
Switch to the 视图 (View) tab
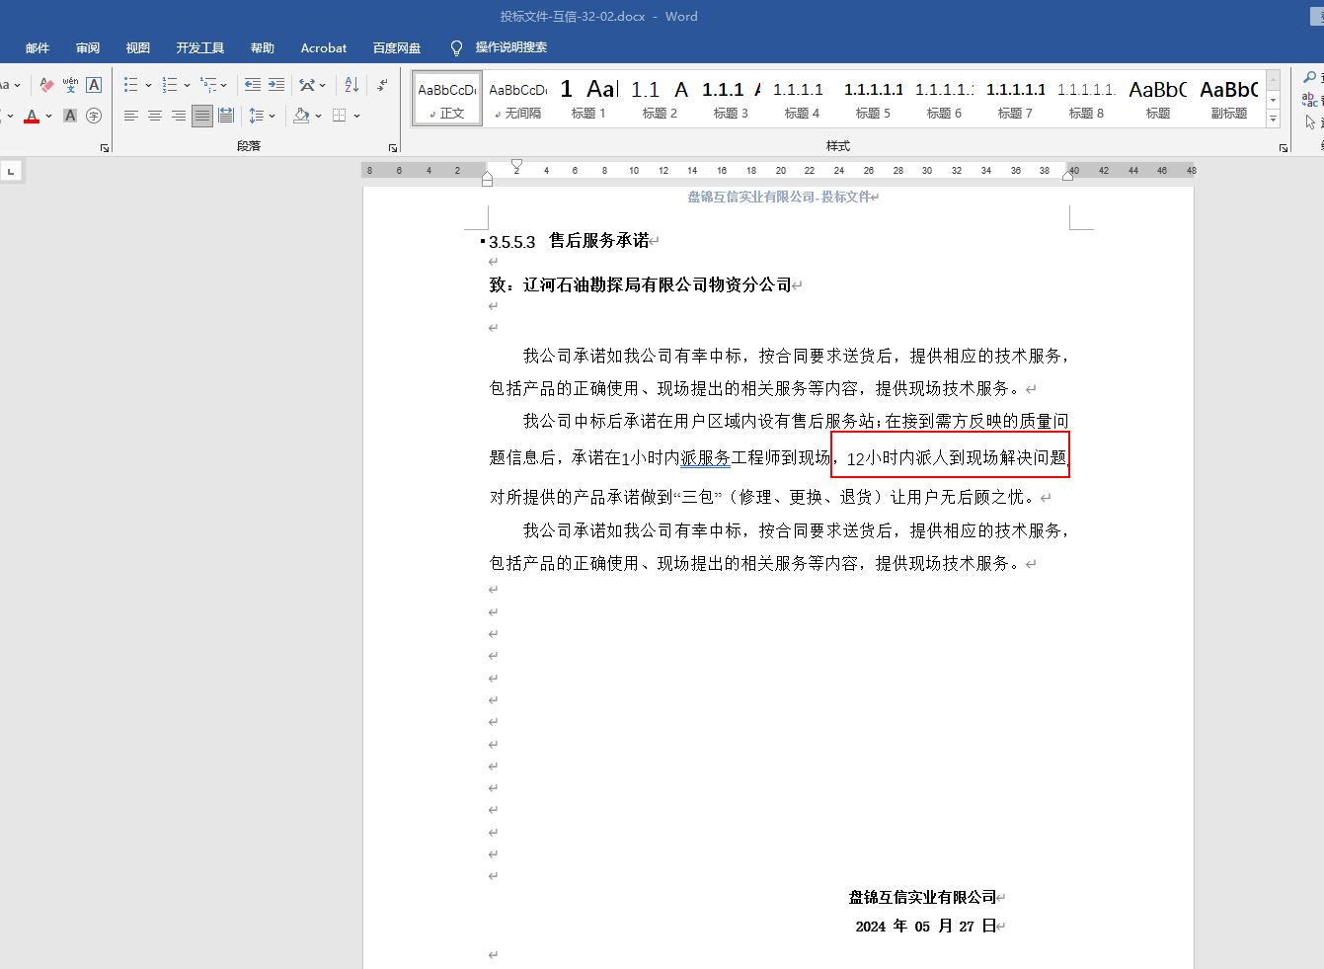tap(138, 47)
